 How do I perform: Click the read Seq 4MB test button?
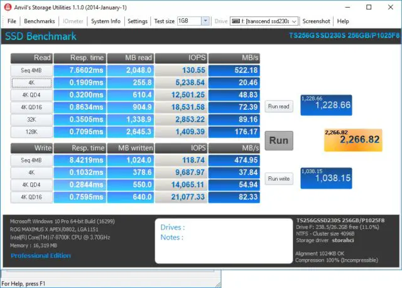(31, 70)
